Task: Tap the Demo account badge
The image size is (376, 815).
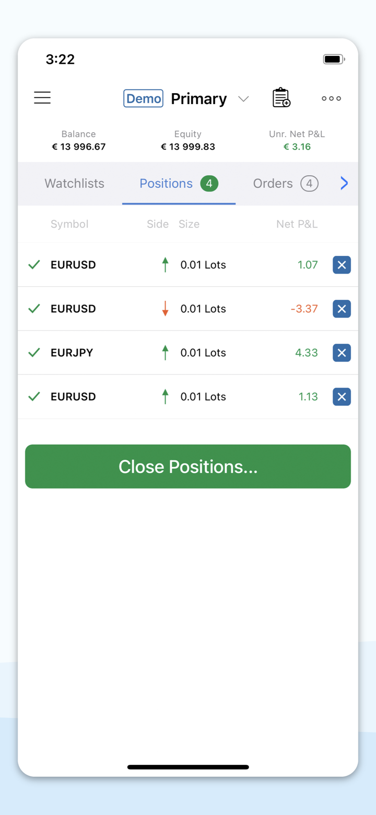Action: [143, 98]
